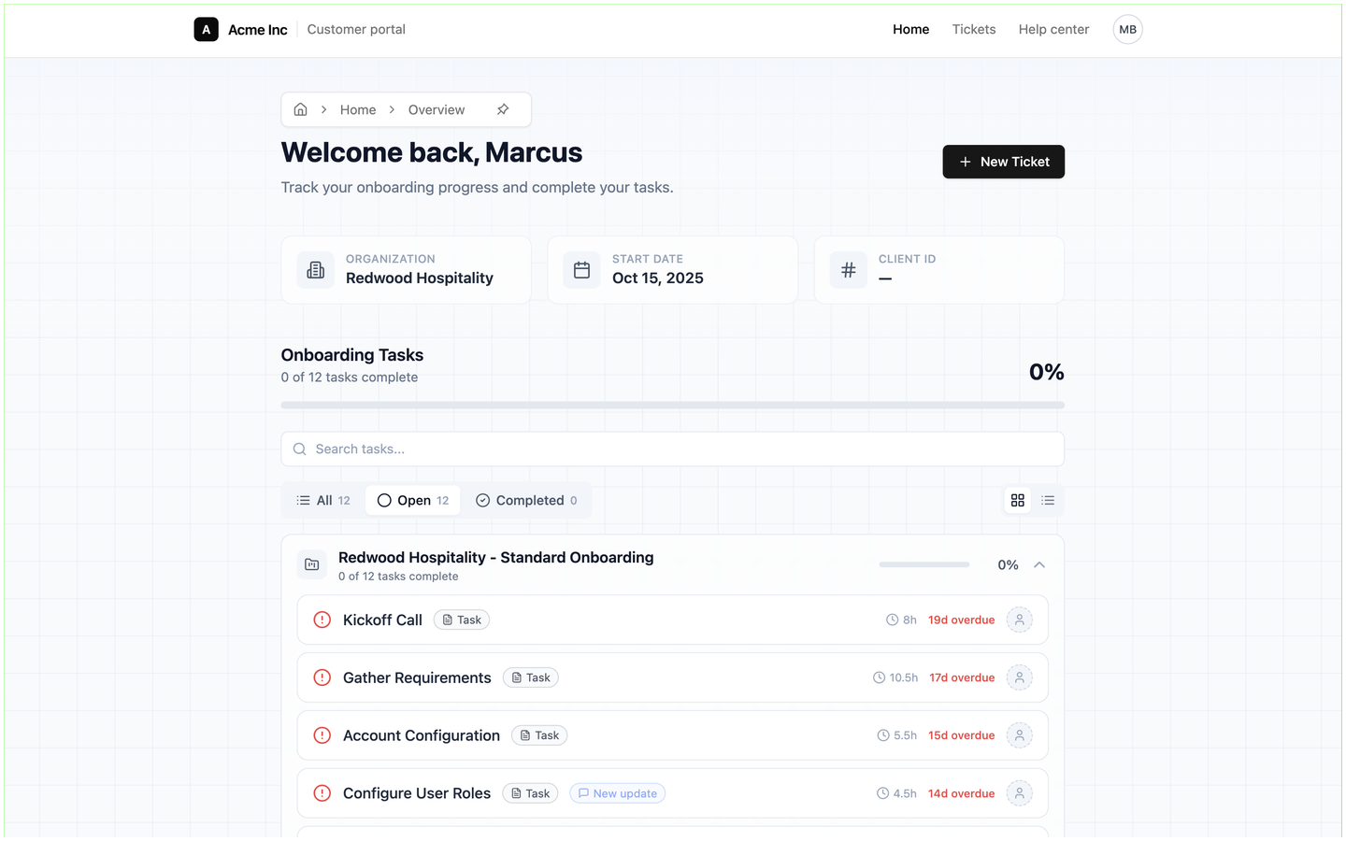Image resolution: width=1346 pixels, height=841 pixels.
Task: Click the Overview breadcrumb item
Action: tap(437, 109)
